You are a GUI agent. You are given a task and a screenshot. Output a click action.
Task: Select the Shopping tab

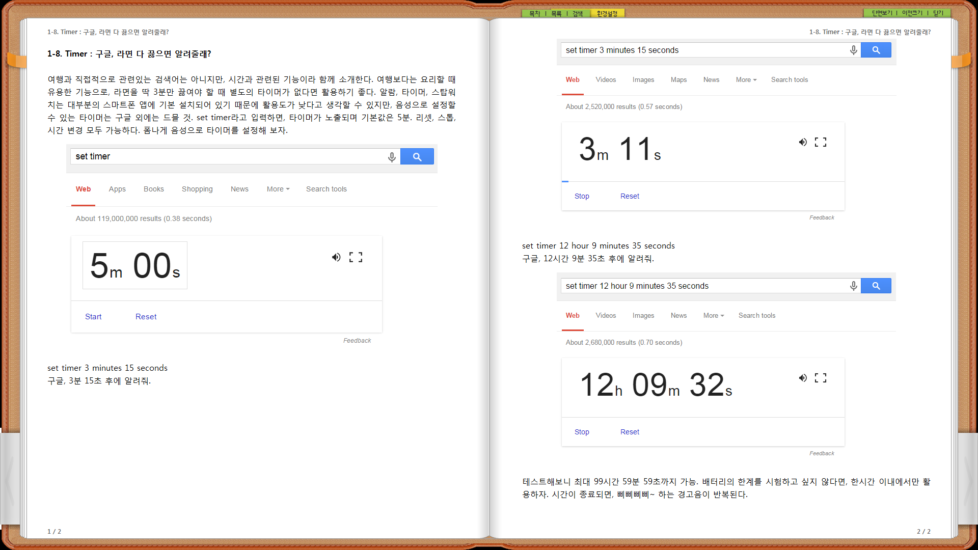[197, 189]
